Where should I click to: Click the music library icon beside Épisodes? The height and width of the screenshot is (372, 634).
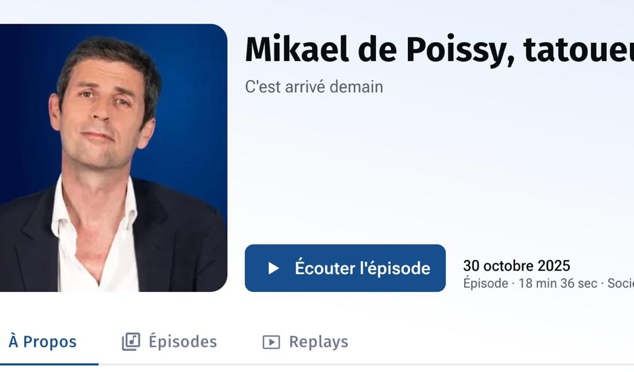[131, 342]
